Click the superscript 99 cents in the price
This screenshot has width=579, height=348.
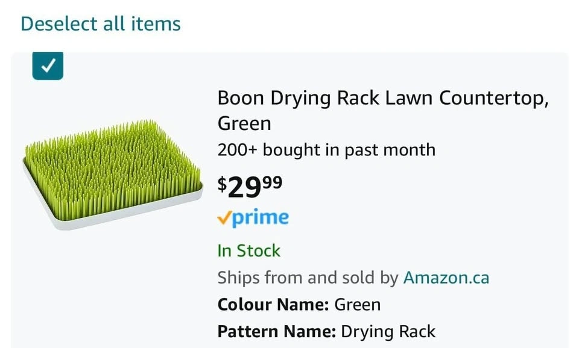[272, 182]
